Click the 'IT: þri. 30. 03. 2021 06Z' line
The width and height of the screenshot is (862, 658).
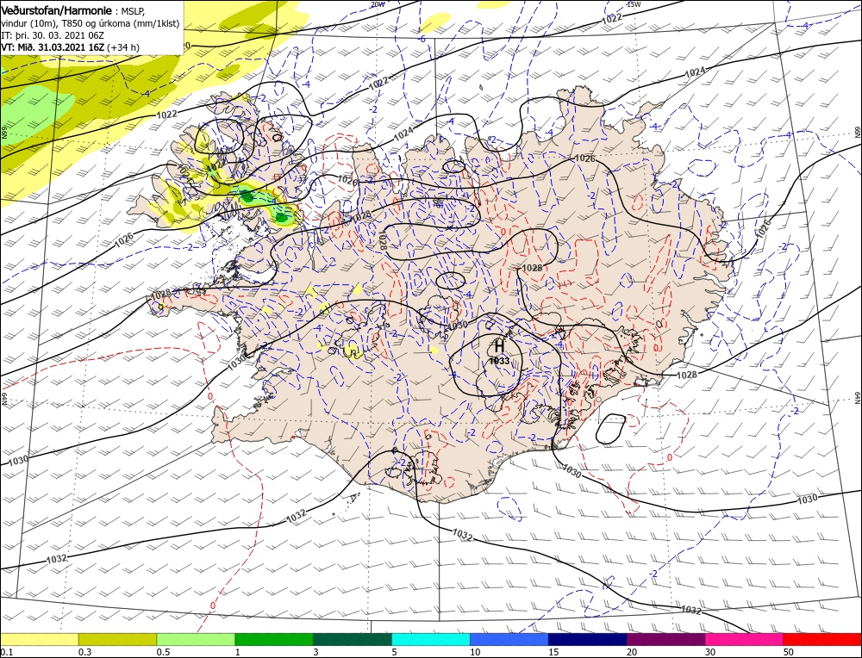click(x=53, y=35)
